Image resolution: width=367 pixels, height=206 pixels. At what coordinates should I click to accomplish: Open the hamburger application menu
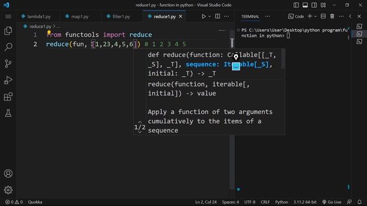8,17
